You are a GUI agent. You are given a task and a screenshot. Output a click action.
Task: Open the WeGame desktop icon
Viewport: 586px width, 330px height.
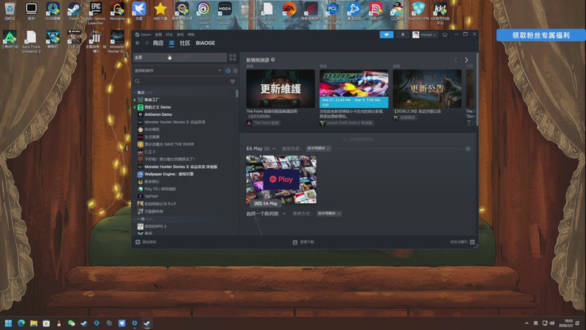tap(117, 11)
